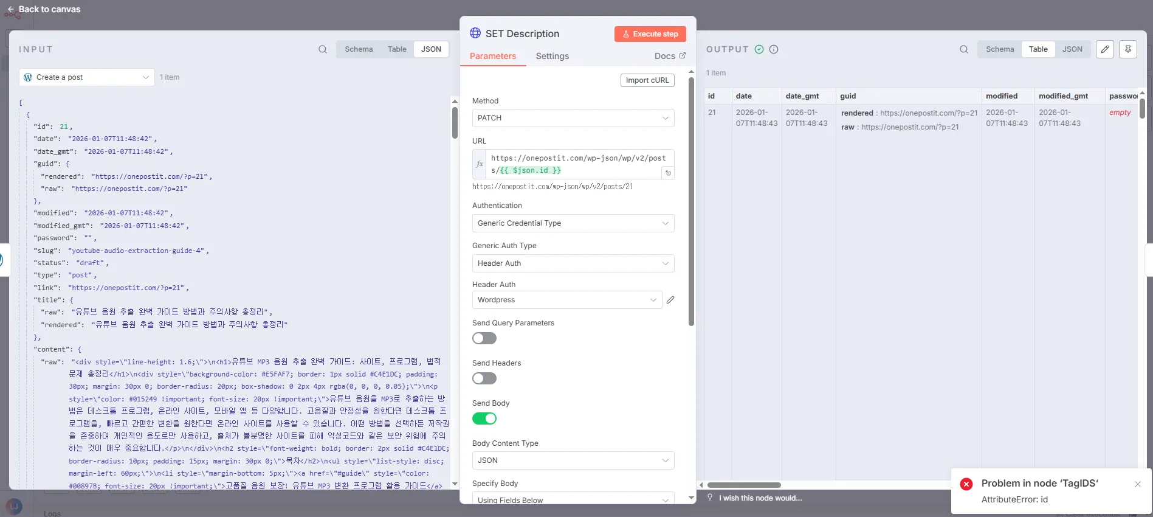Open the Body Content Type JSON dropdown
The image size is (1153, 517).
573,460
